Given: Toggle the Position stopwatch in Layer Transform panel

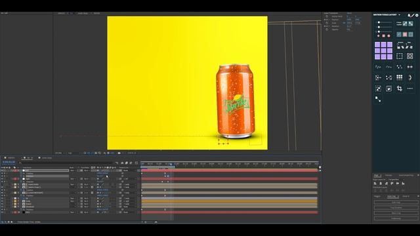Looking at the screenshot, I should tap(327, 20).
